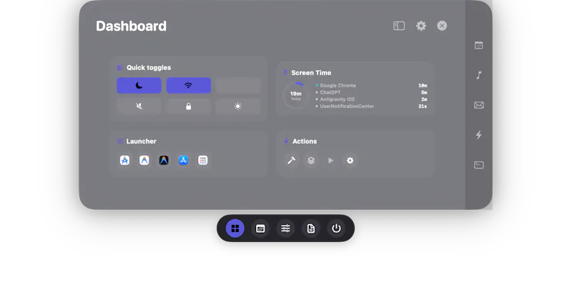The width and height of the screenshot is (572, 295).
Task: Launch the black rainbow-arch A app
Action: click(x=164, y=160)
